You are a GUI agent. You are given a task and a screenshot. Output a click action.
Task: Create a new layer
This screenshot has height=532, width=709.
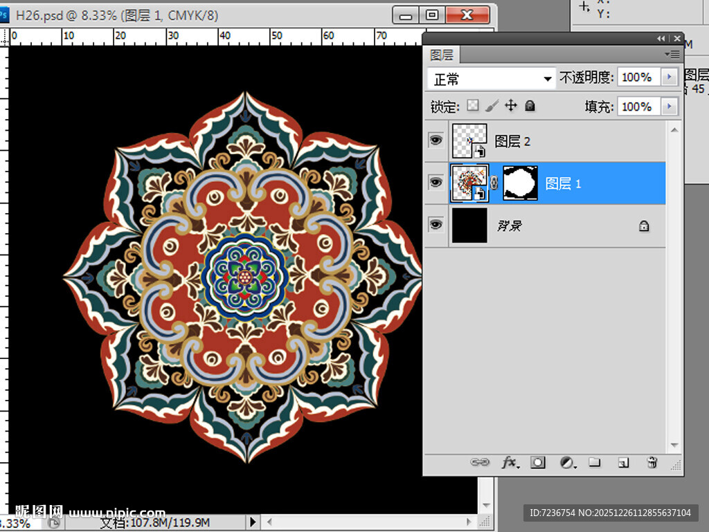623,462
